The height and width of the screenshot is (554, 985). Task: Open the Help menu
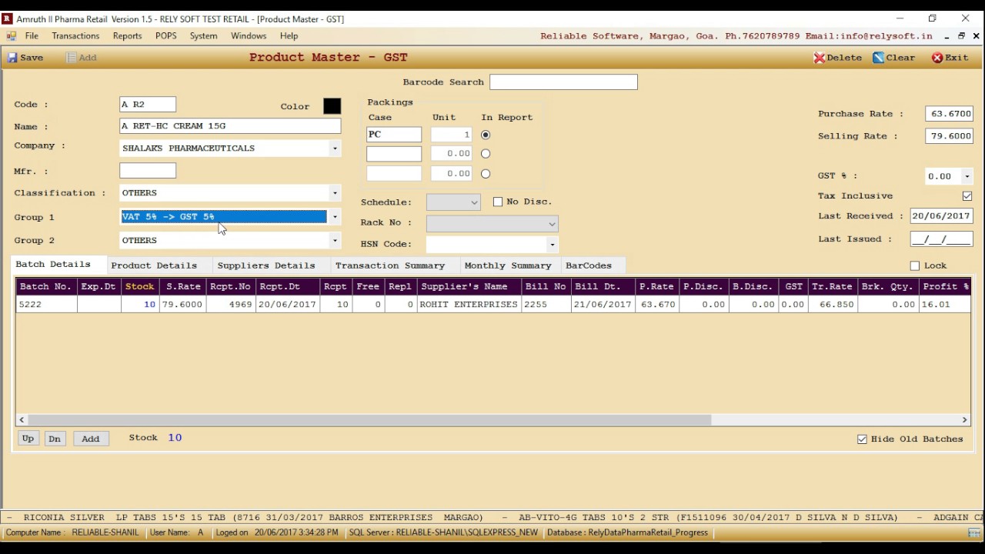point(289,36)
